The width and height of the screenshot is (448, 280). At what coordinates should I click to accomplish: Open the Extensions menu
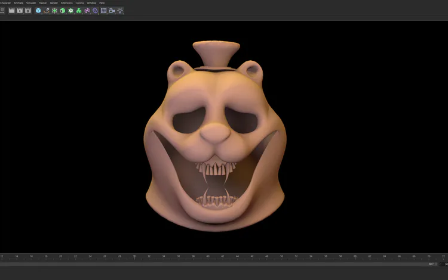coord(67,3)
